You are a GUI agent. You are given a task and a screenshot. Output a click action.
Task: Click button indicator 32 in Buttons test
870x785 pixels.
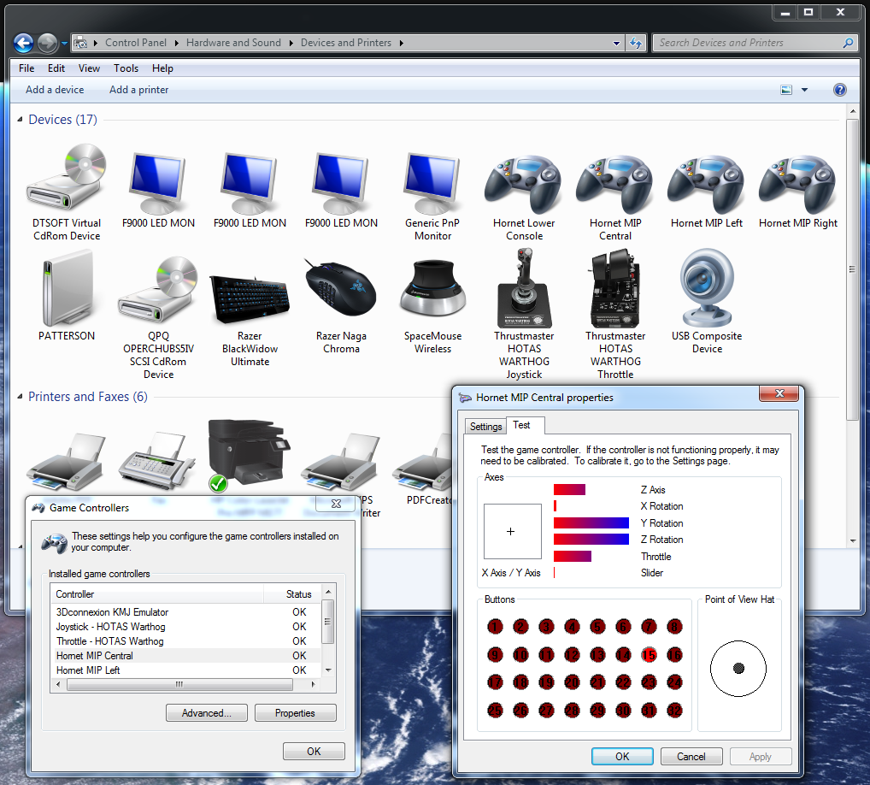(x=674, y=710)
